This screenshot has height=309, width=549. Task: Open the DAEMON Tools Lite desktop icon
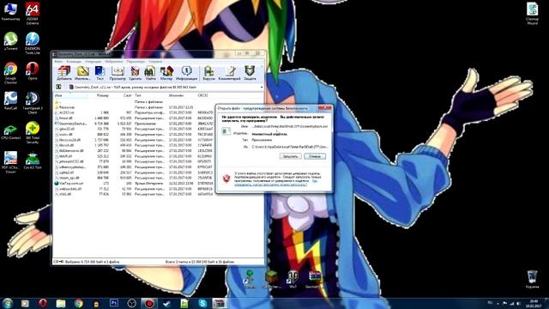(33, 43)
